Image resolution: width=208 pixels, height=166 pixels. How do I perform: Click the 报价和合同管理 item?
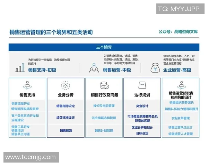(x=104, y=106)
